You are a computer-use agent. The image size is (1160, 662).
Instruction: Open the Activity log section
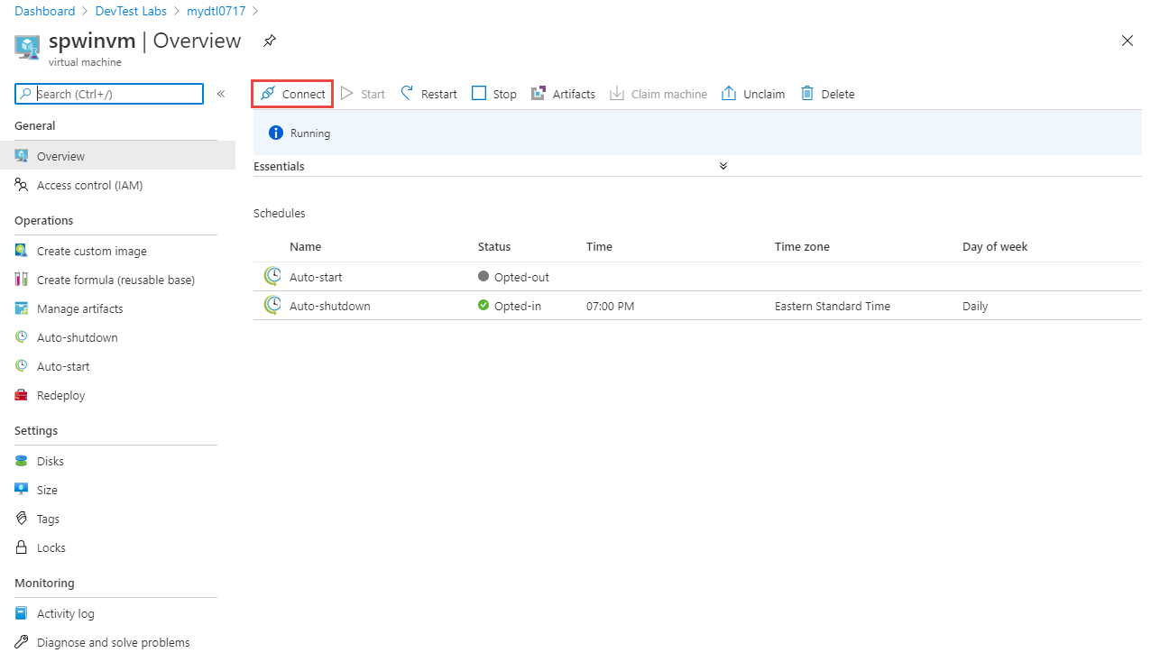tap(65, 613)
